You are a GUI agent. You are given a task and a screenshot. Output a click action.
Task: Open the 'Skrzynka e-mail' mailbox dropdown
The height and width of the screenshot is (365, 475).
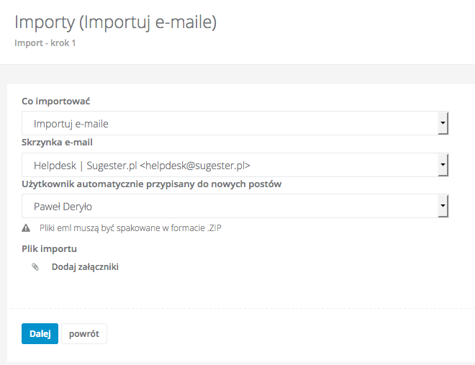click(x=230, y=165)
